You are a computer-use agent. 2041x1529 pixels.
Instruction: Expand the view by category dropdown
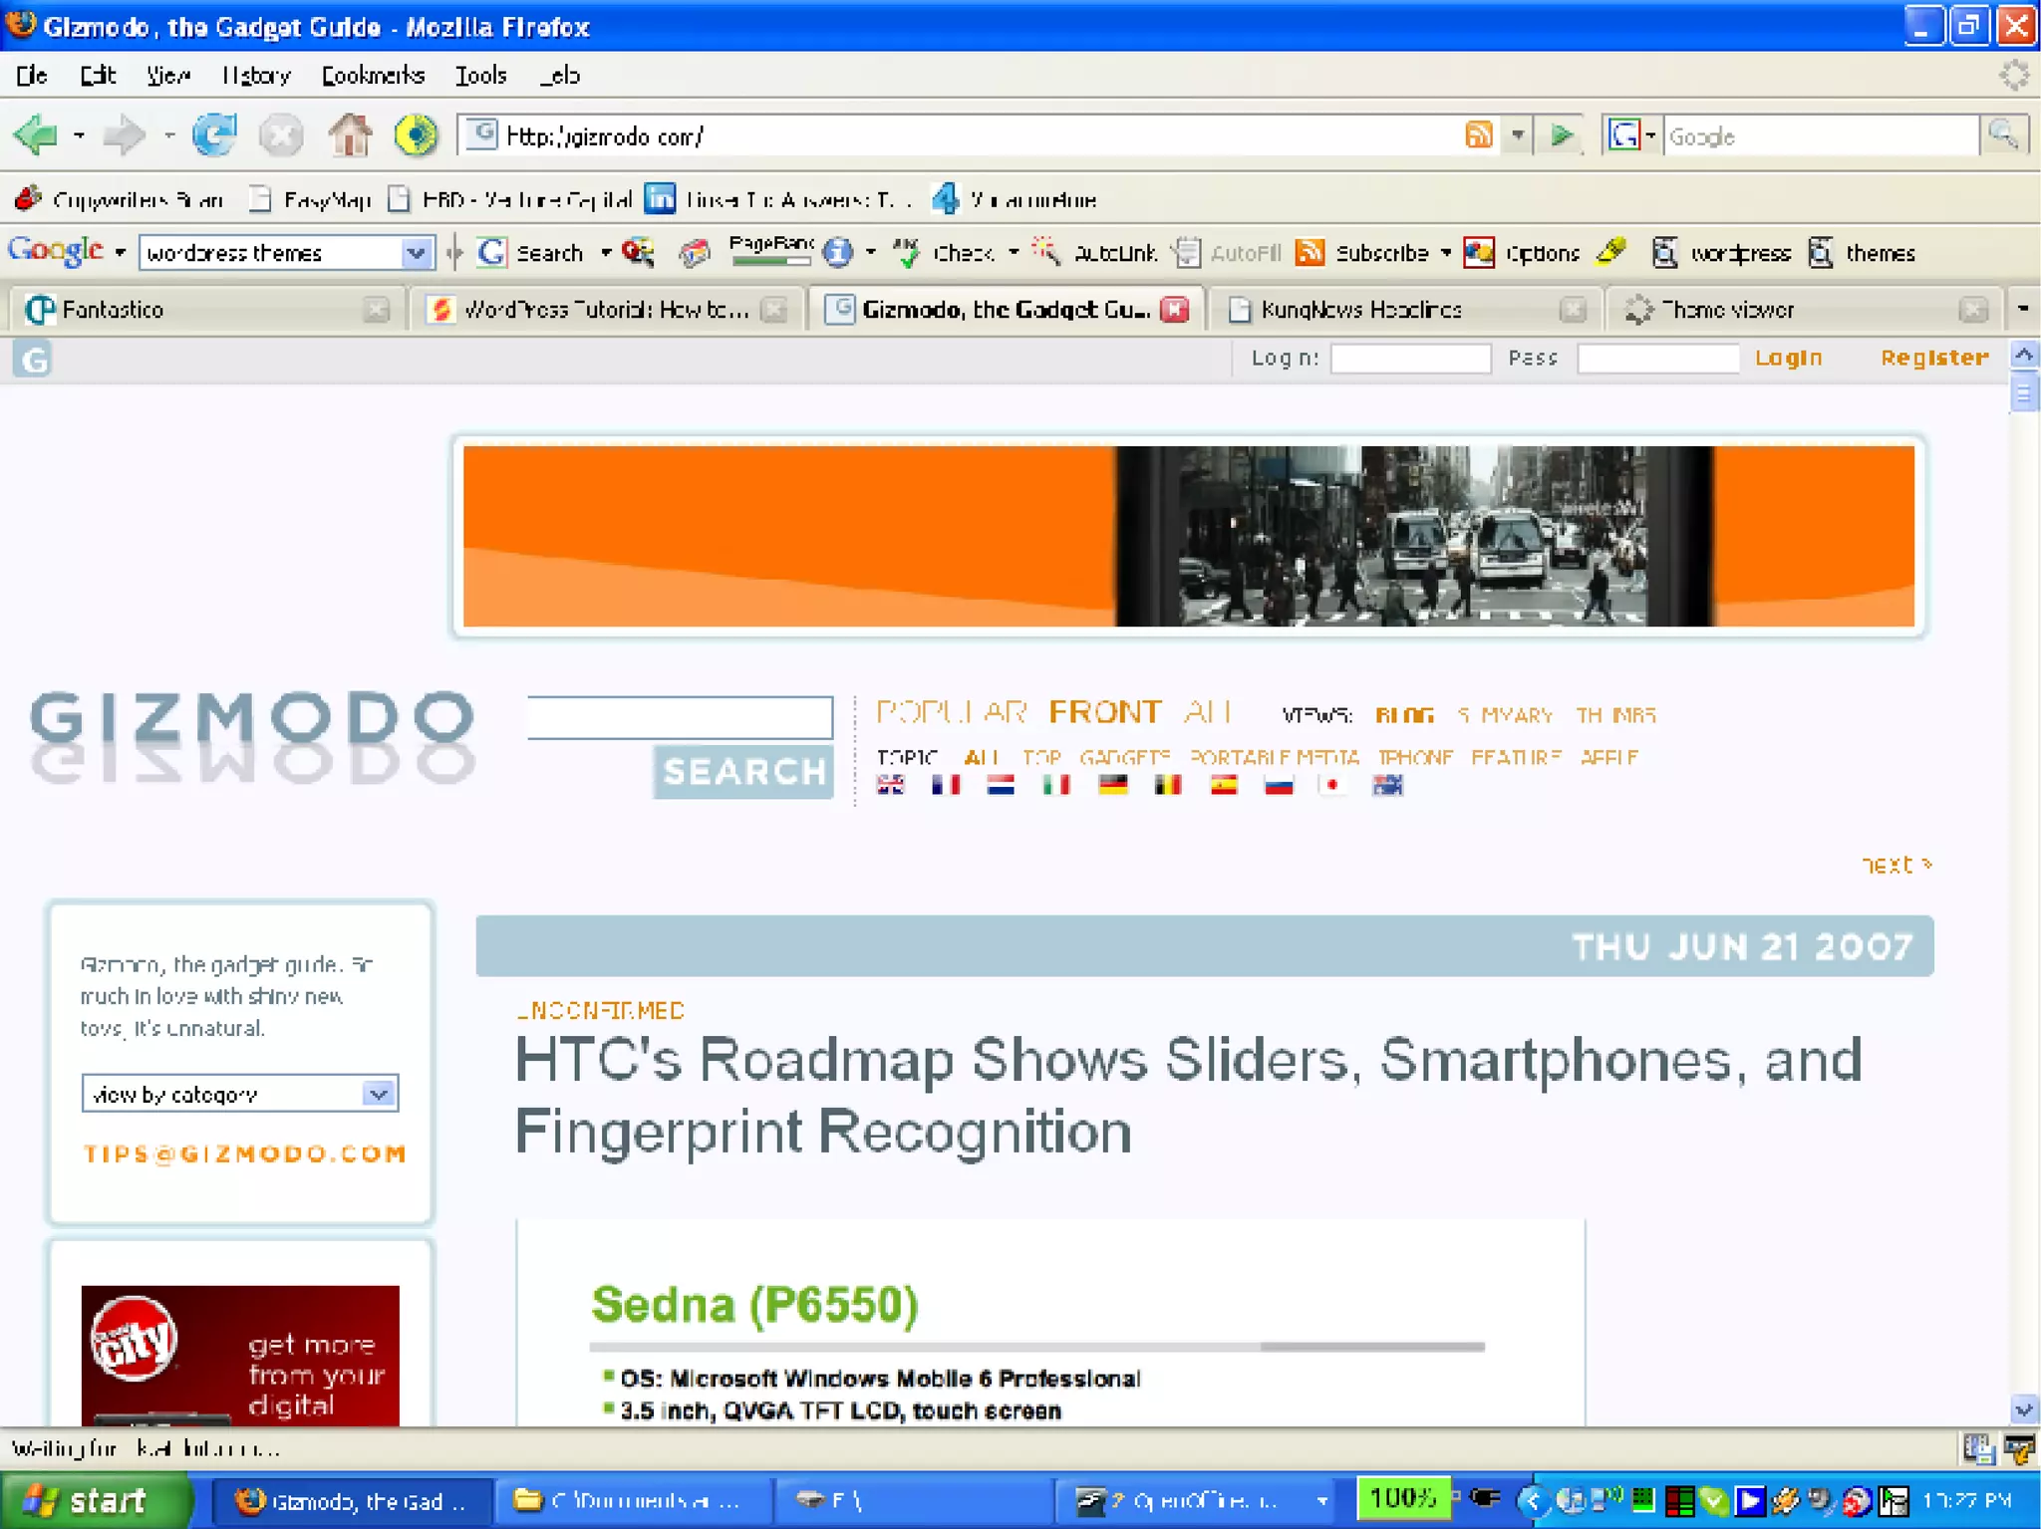[378, 1094]
